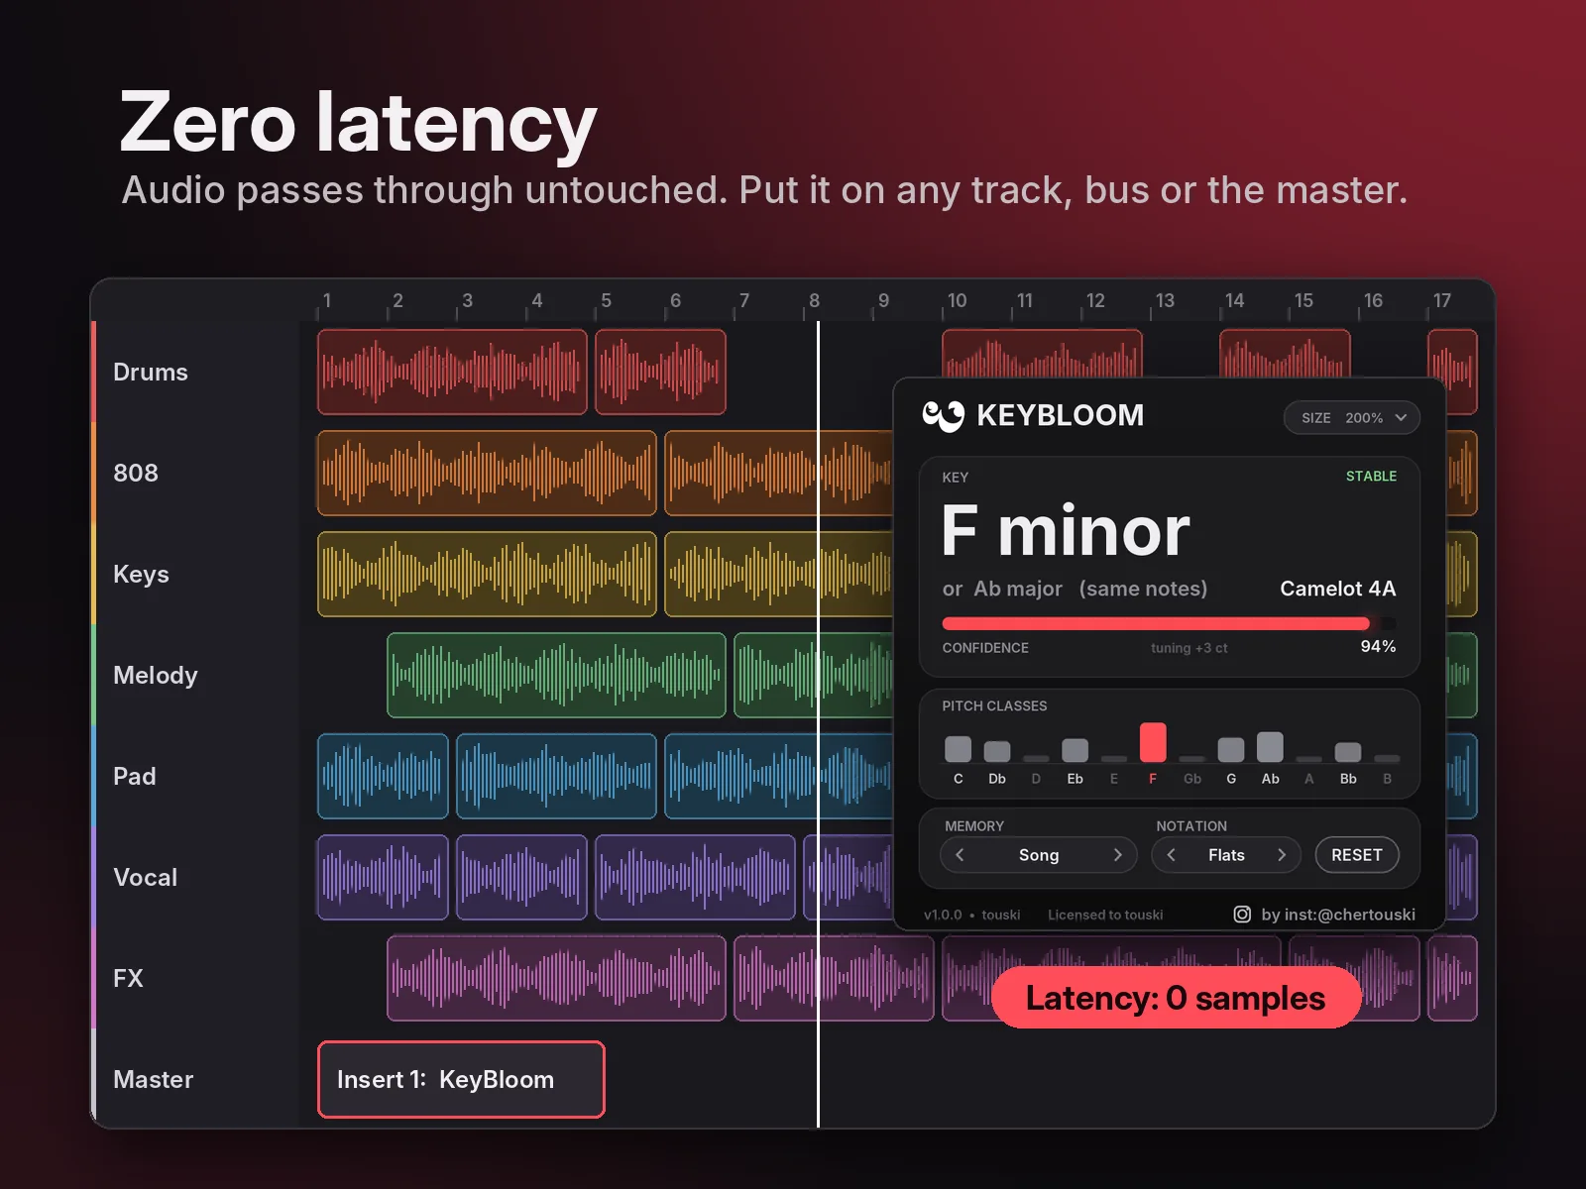Select the Eb pitch class bar
The width and height of the screenshot is (1586, 1189).
(x=1075, y=749)
